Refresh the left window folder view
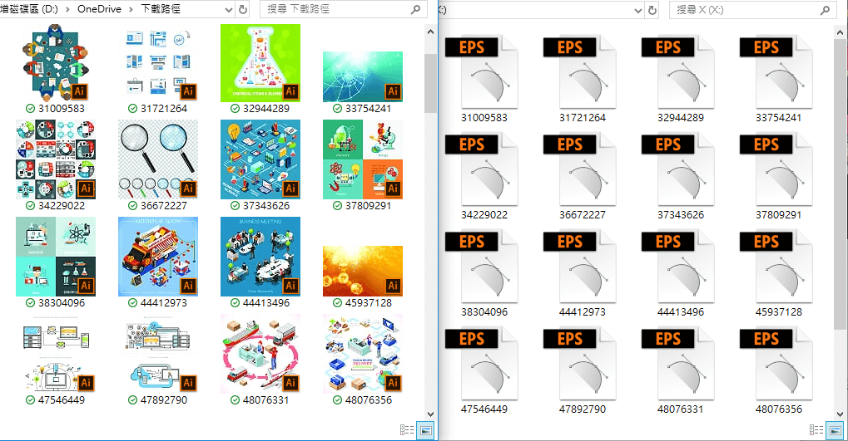This screenshot has width=848, height=441. pyautogui.click(x=243, y=10)
